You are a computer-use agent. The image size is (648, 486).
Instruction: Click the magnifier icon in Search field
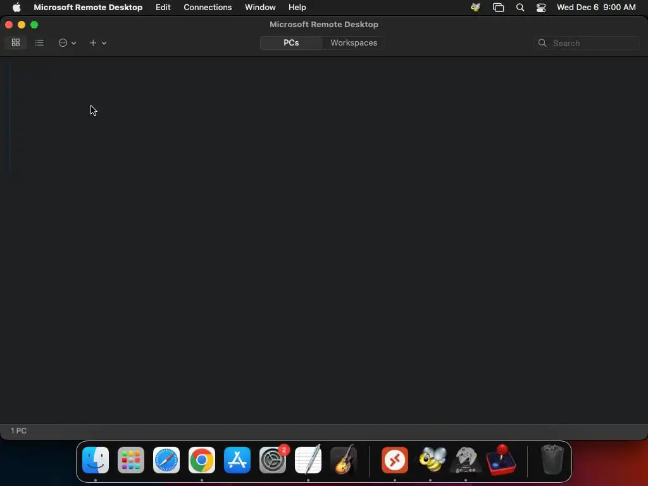[x=542, y=43]
